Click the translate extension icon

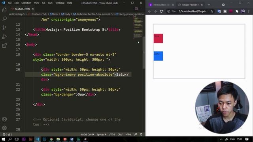tap(219, 11)
